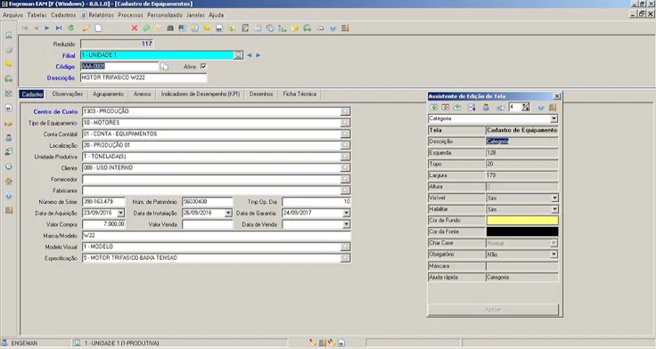Click the green refresh toolbar icon
The height and width of the screenshot is (349, 656).
(x=70, y=28)
